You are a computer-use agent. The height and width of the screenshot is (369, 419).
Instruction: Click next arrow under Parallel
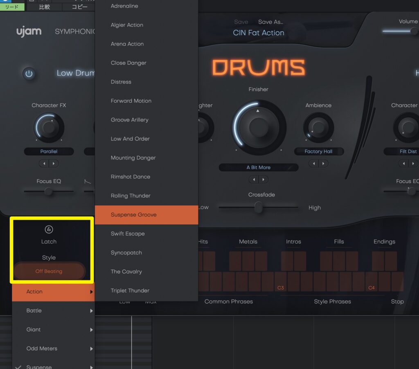coord(54,164)
